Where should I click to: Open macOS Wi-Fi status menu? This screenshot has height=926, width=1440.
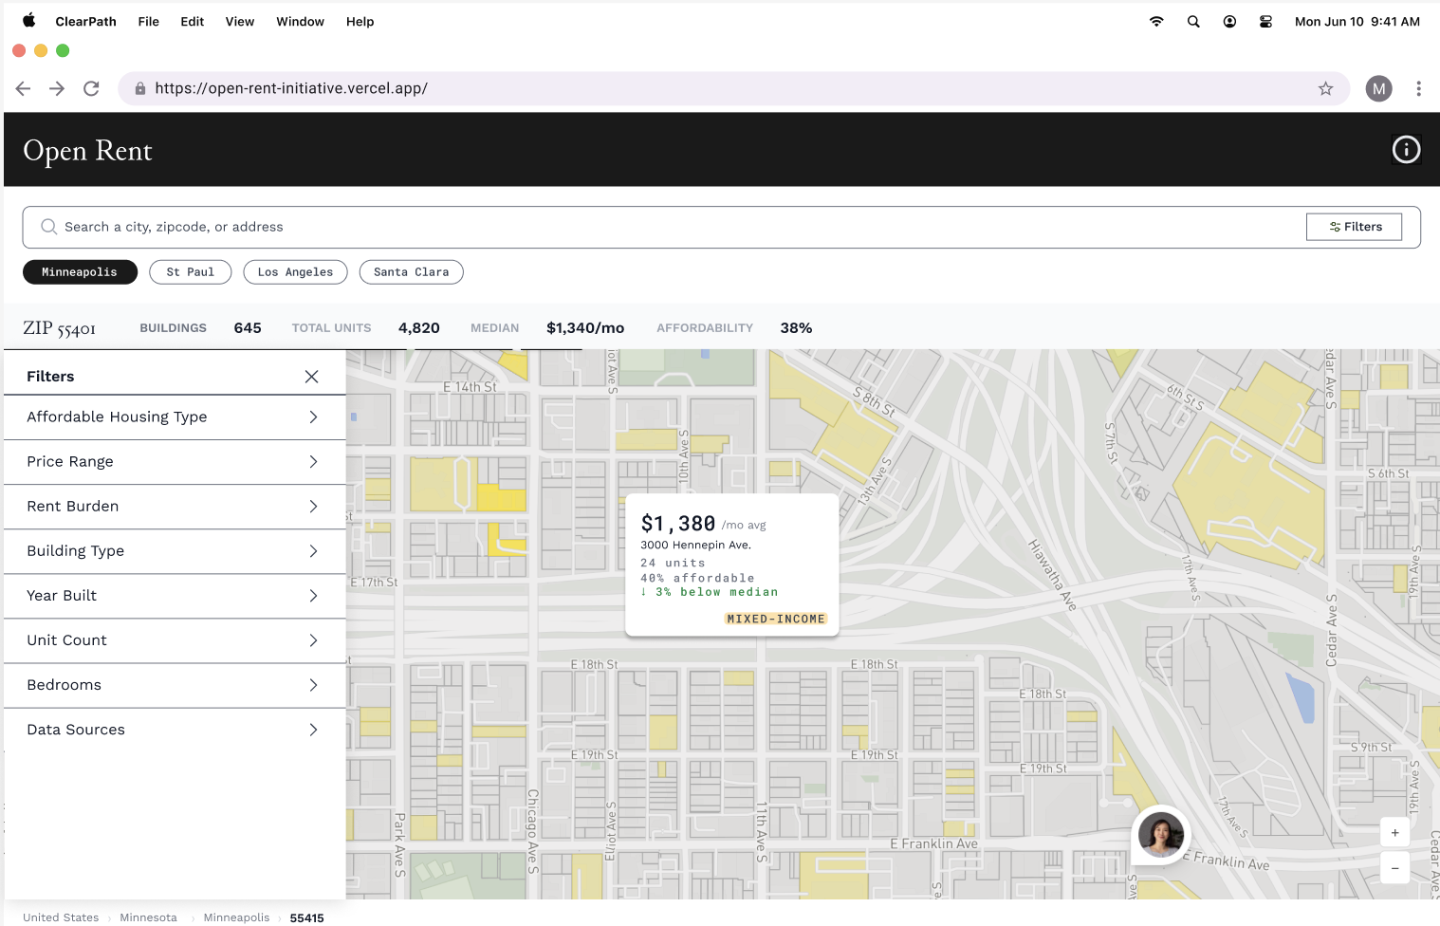[1156, 21]
